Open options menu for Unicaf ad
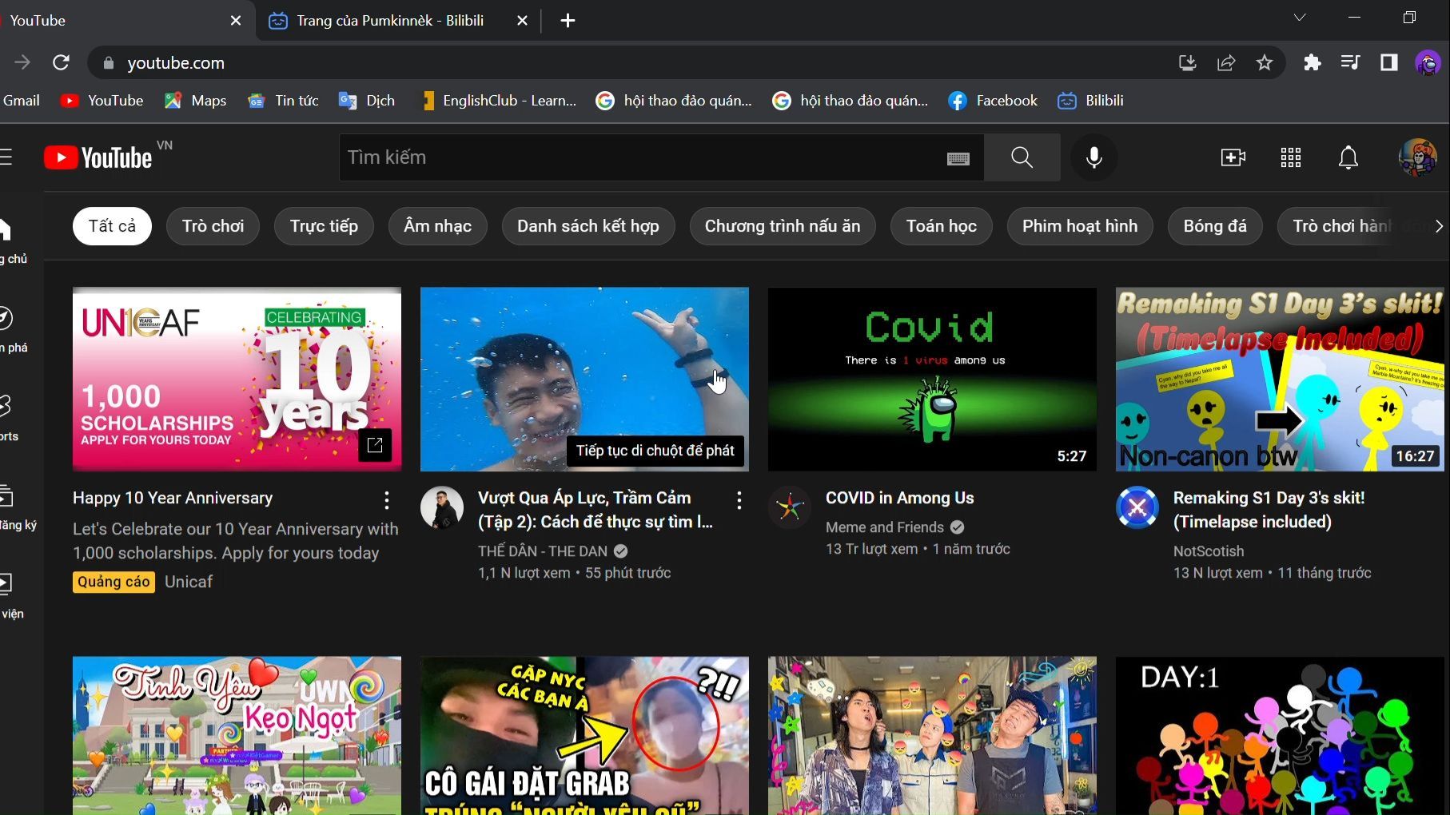The image size is (1450, 815). 387,500
